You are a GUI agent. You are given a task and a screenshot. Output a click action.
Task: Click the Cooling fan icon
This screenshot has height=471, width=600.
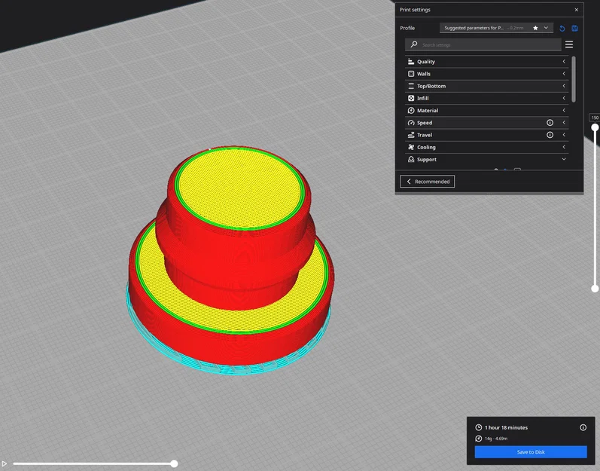(x=411, y=148)
